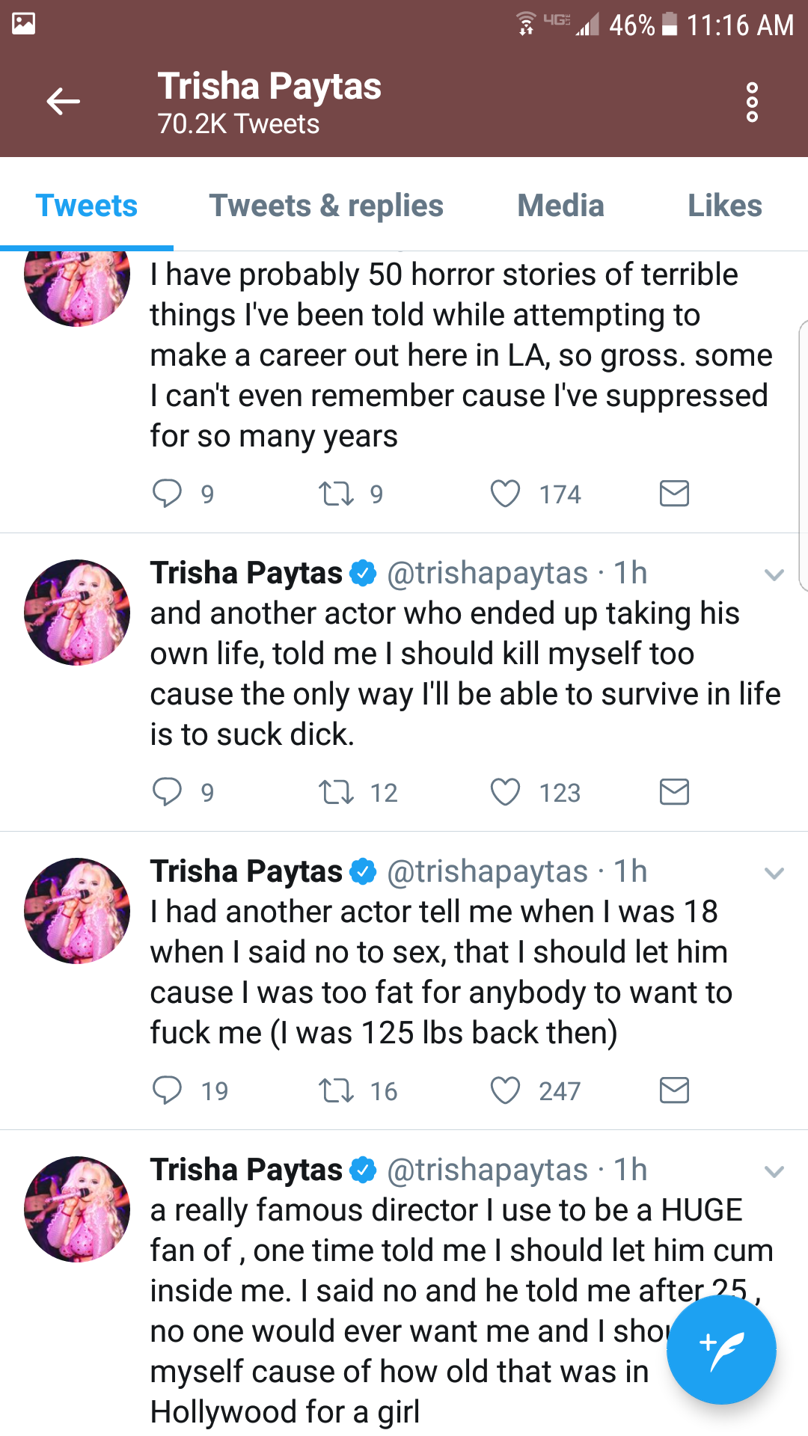The width and height of the screenshot is (808, 1436).
Task: Tap the image notification icon in status bar
Action: click(x=24, y=24)
